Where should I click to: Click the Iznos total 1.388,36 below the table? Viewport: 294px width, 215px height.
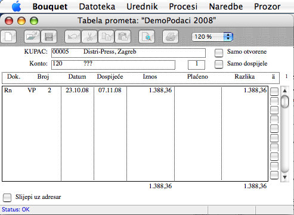(160, 186)
